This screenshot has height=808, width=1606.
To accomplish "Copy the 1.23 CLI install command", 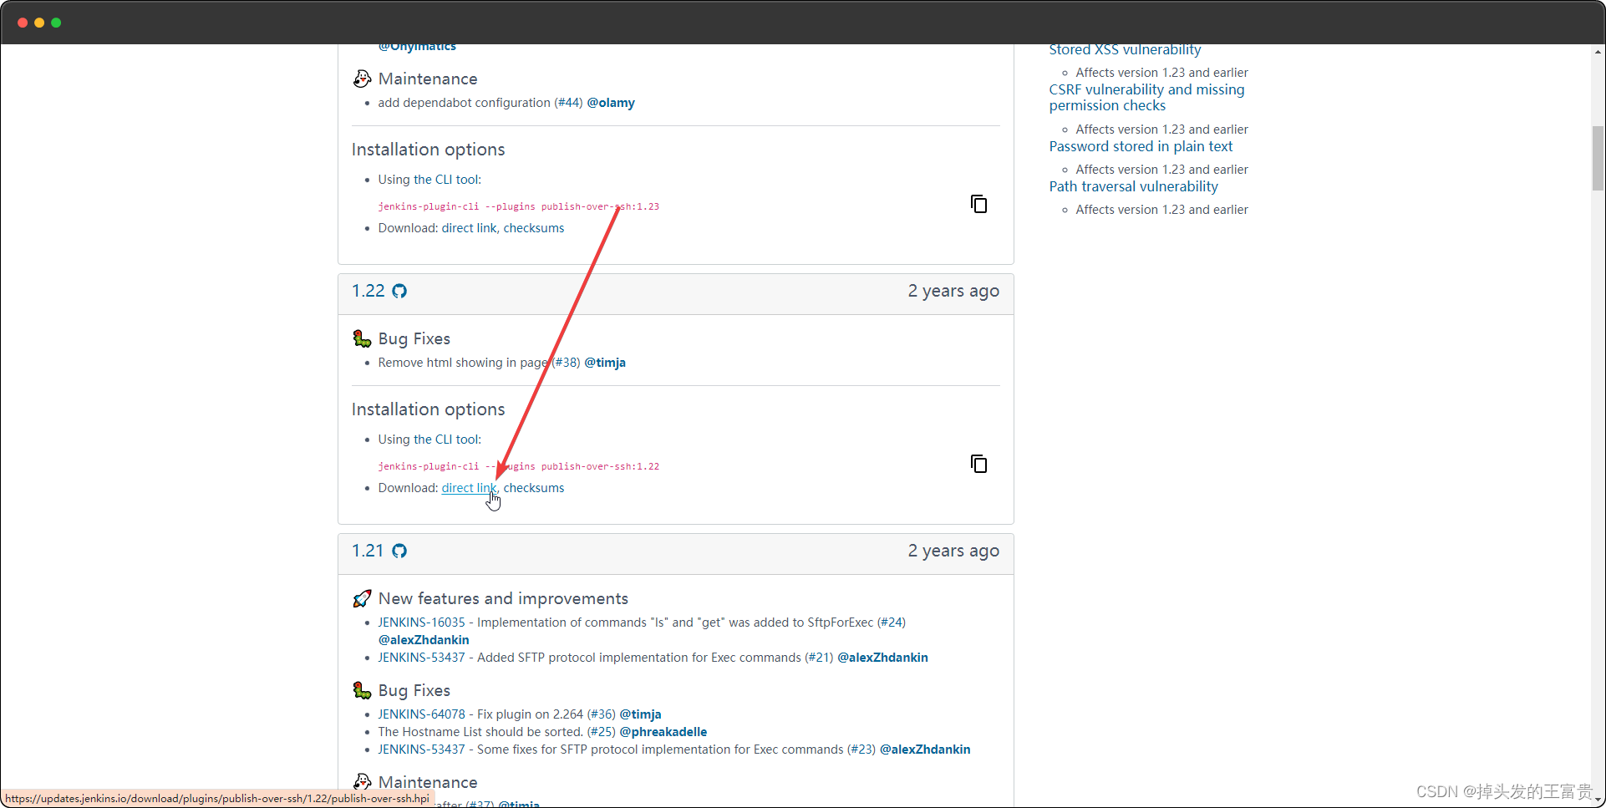I will pos(978,204).
